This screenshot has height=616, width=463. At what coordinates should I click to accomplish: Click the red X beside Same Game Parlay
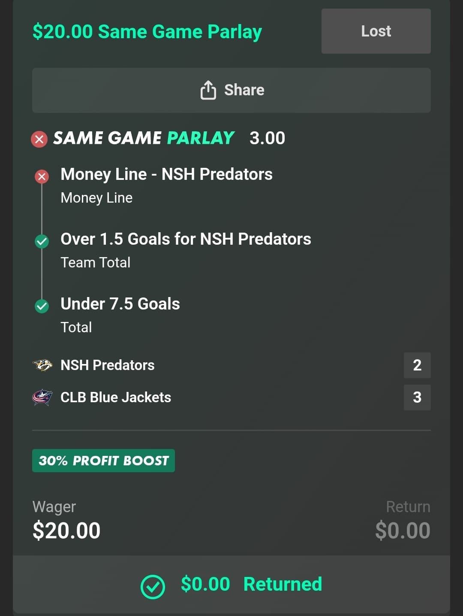pos(39,139)
